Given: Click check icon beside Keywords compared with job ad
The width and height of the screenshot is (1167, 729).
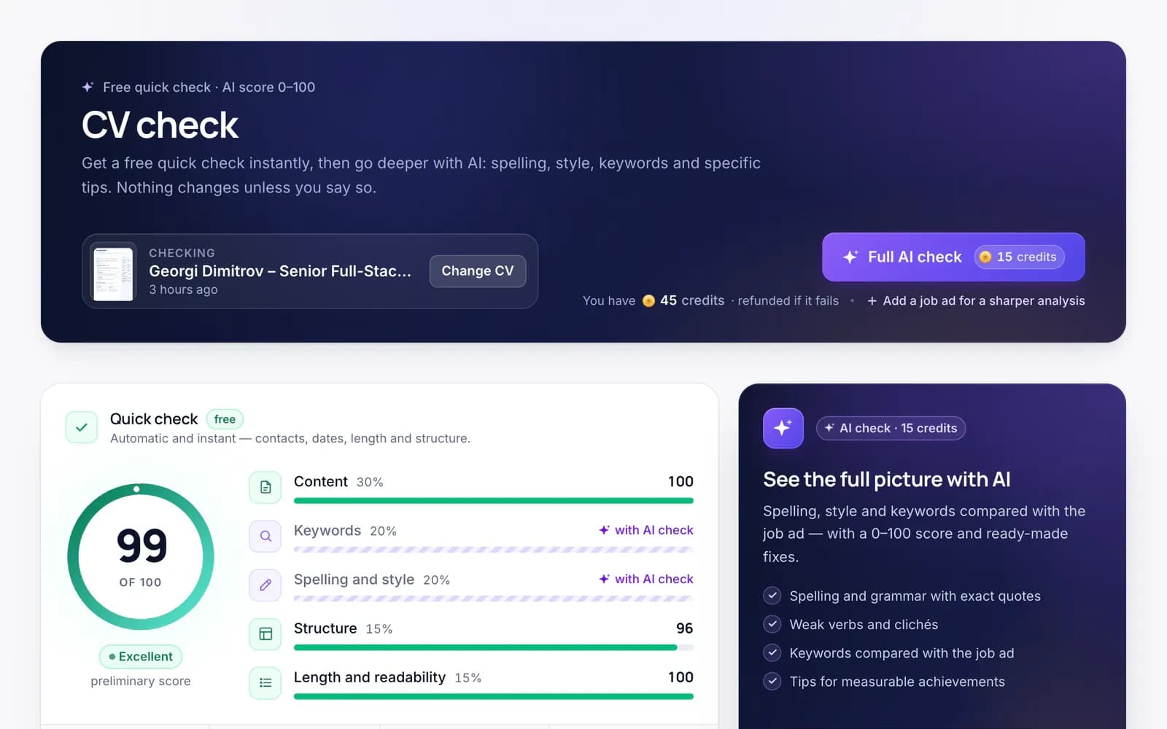Looking at the screenshot, I should pyautogui.click(x=772, y=652).
